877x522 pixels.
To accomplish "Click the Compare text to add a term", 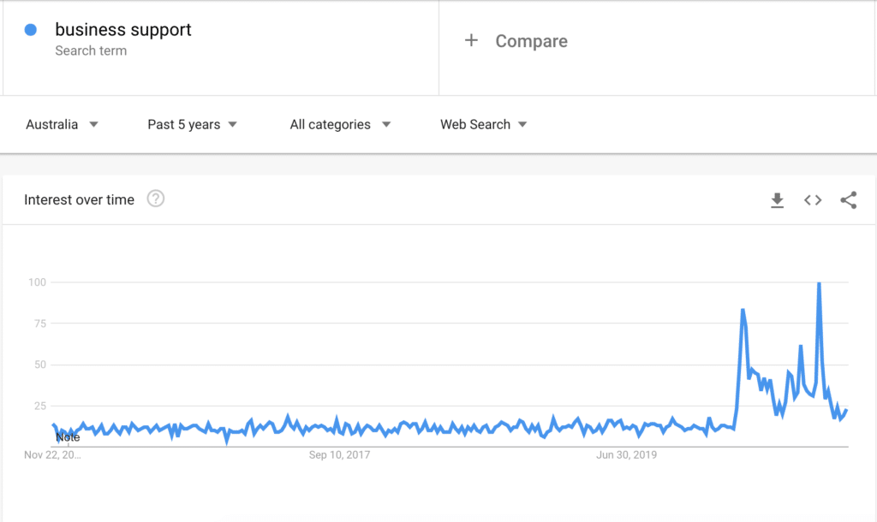I will (531, 41).
